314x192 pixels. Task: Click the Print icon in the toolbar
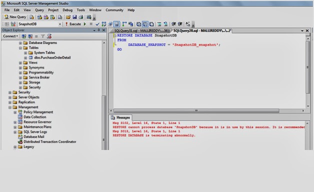point(81,17)
